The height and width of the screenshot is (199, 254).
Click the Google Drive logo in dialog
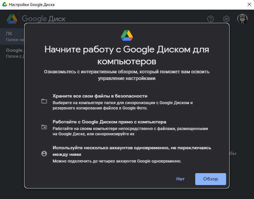click(x=127, y=35)
